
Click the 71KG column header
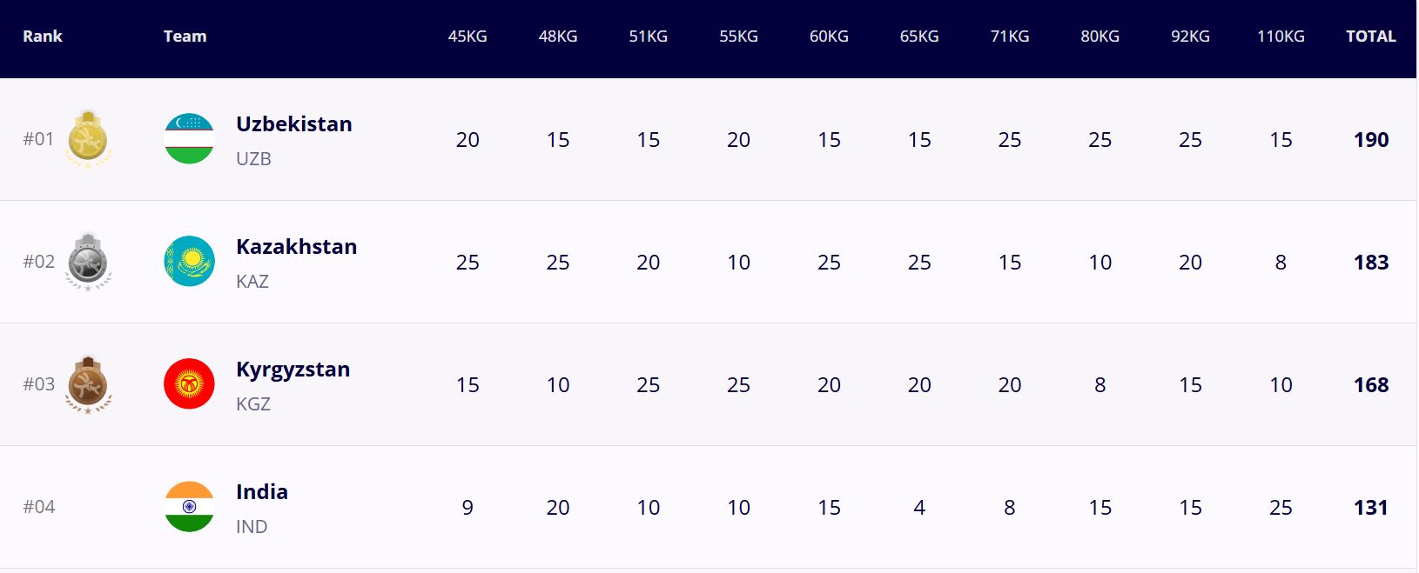coord(1010,37)
